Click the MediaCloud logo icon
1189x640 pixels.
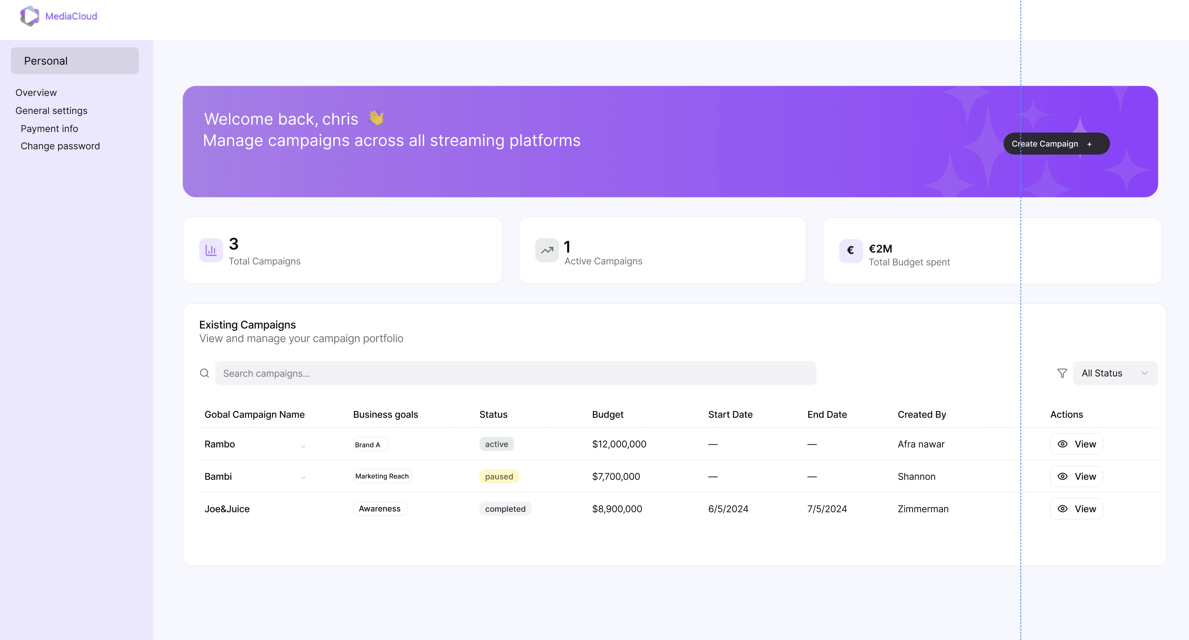tap(30, 16)
